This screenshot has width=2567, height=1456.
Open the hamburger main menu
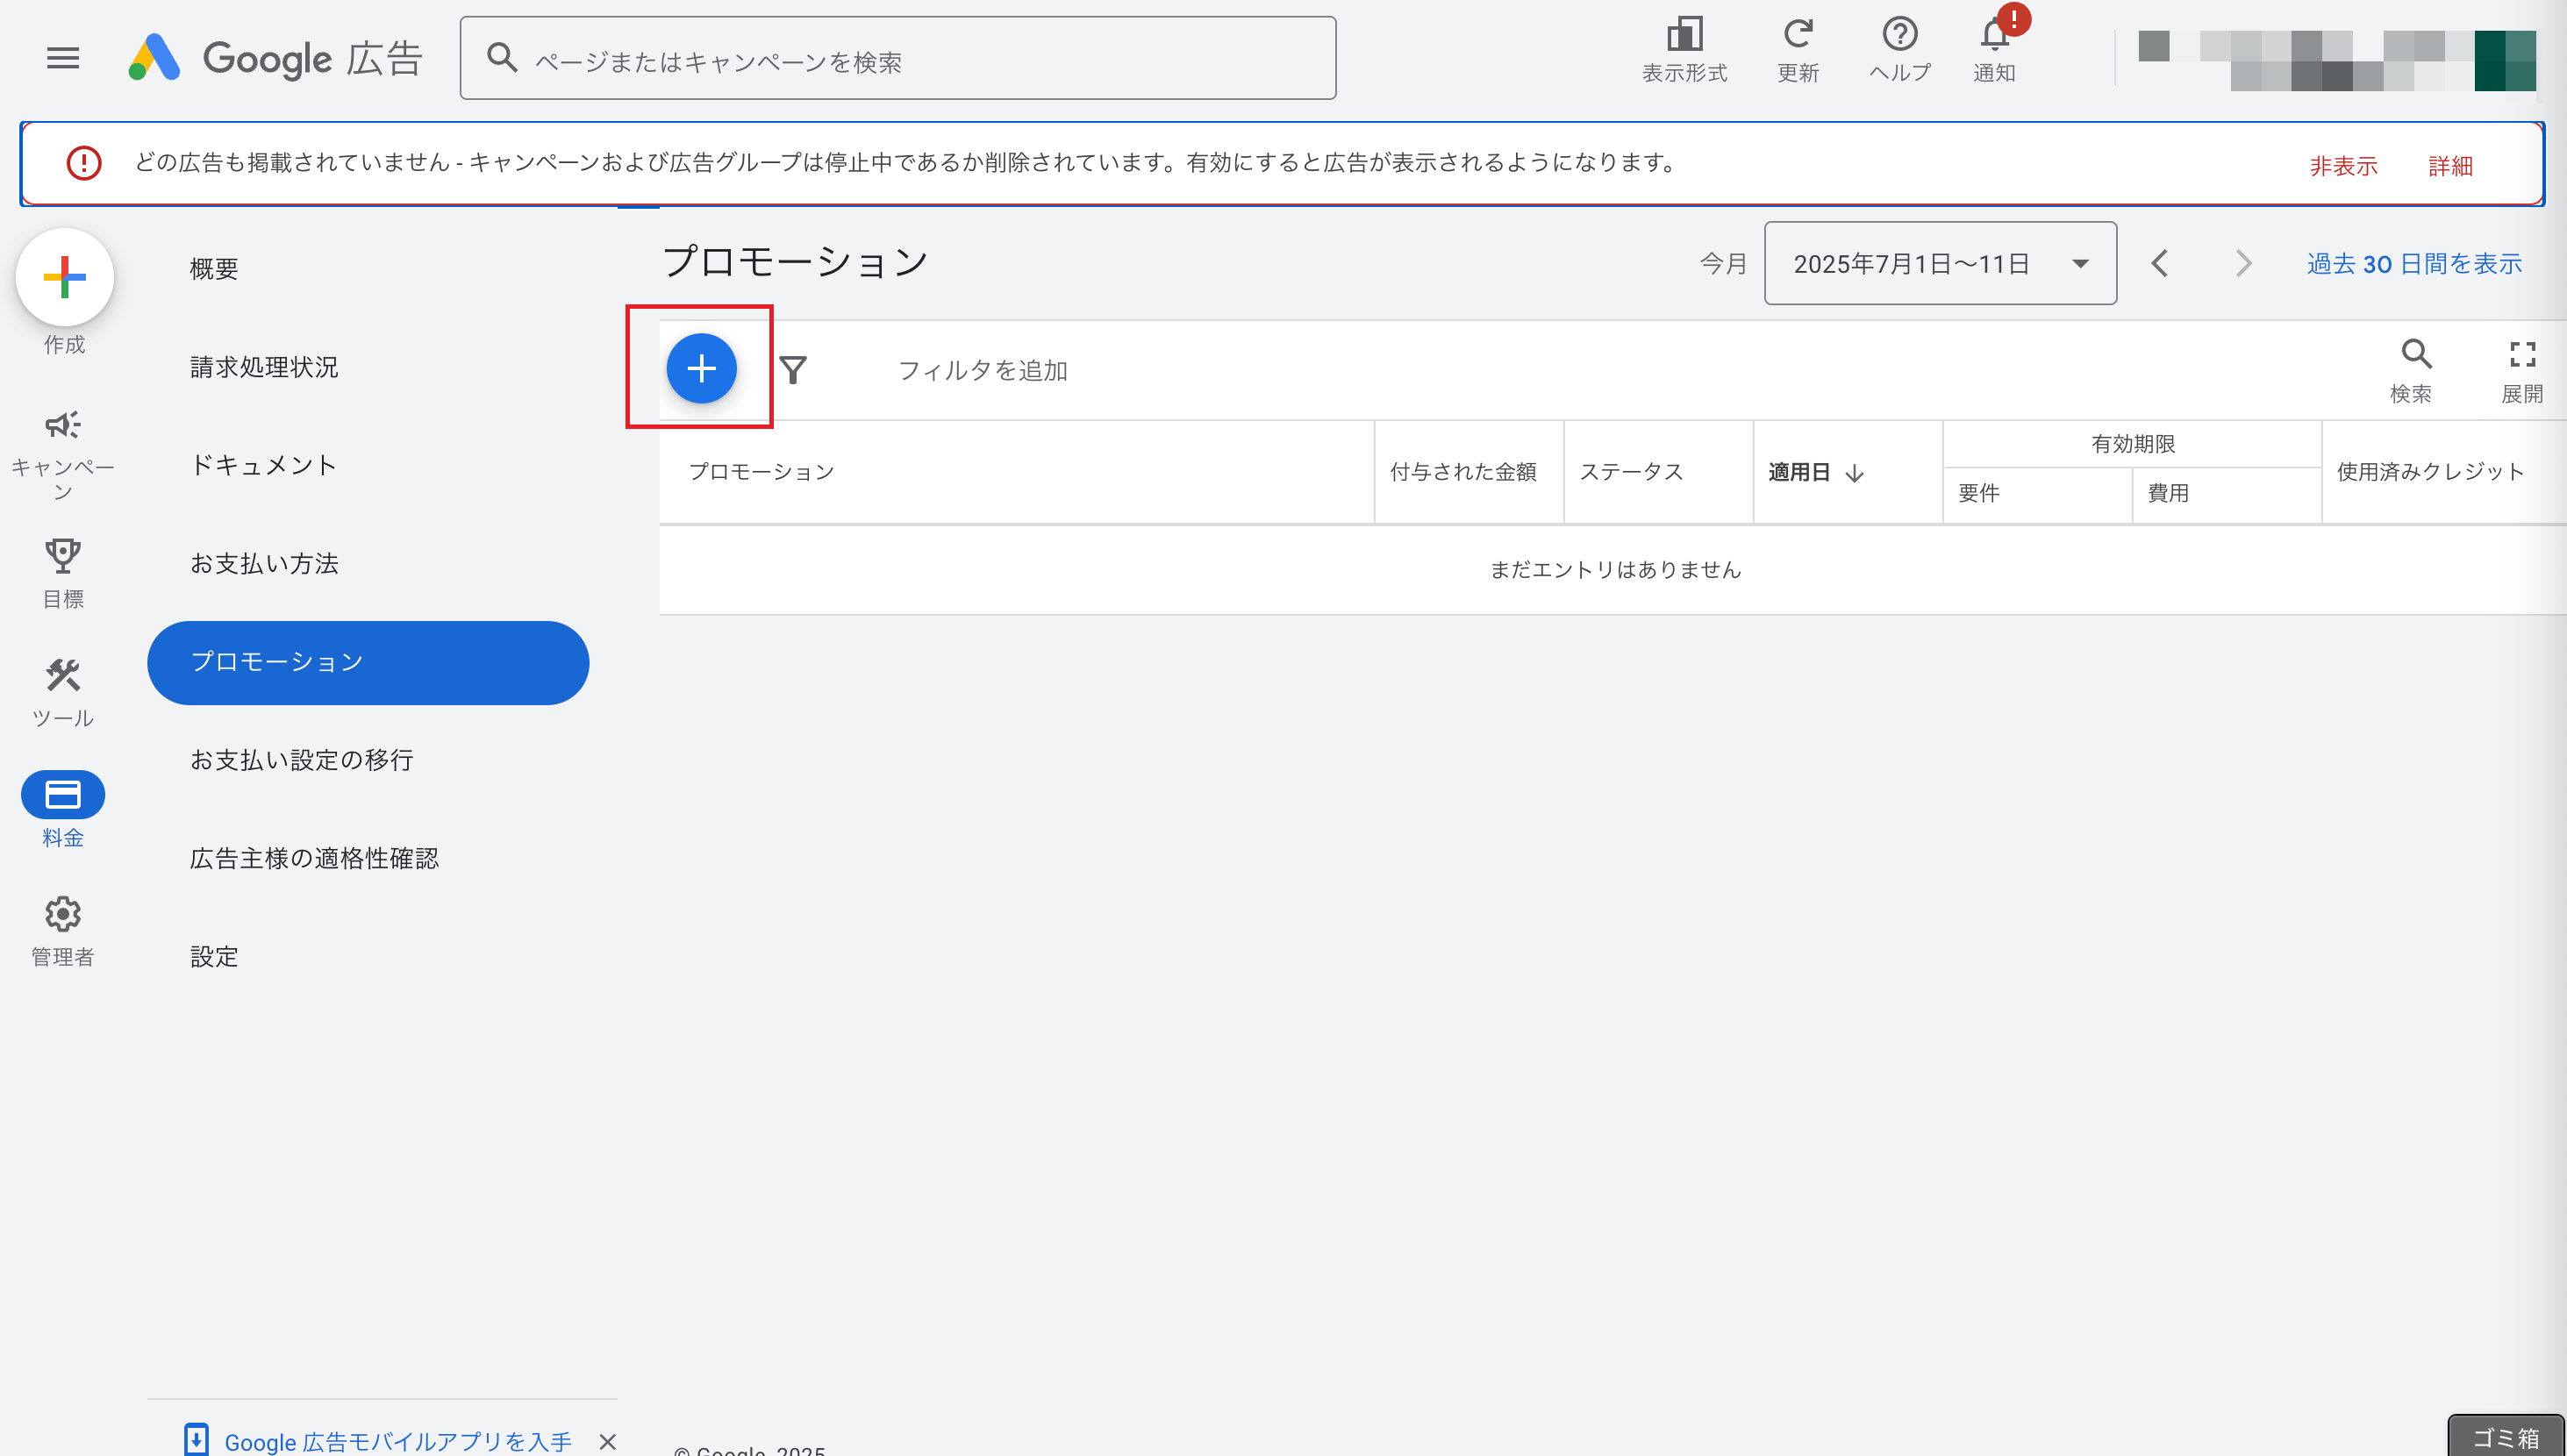tap(63, 58)
